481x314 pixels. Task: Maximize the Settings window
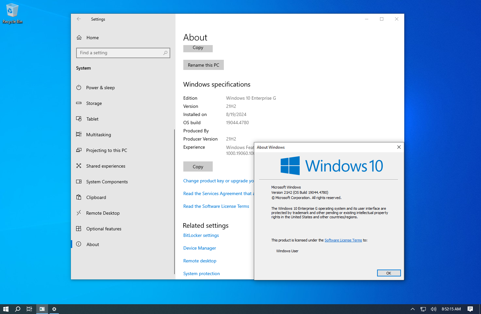(382, 19)
